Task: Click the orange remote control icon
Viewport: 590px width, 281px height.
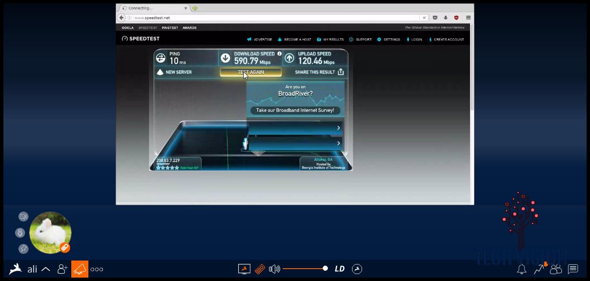Action: click(x=260, y=269)
